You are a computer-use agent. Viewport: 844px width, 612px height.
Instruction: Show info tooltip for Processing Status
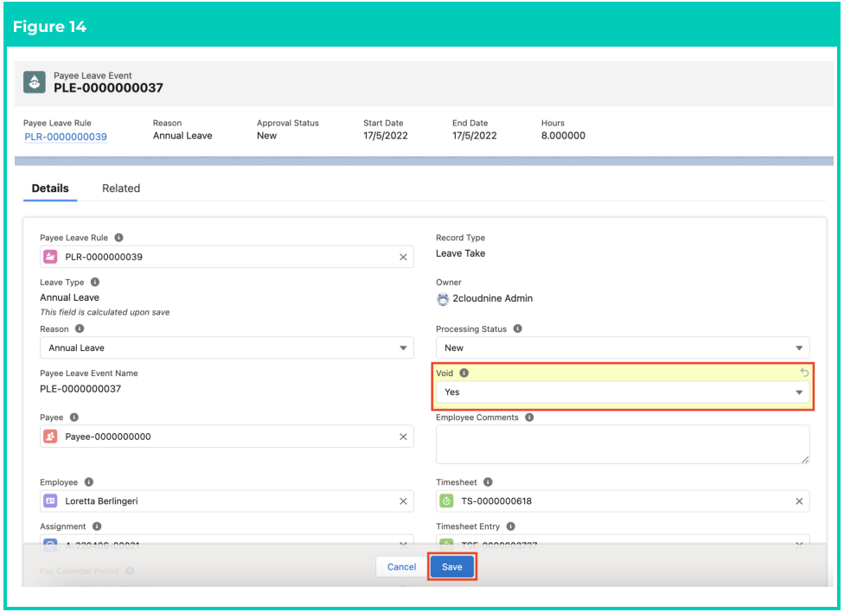click(x=518, y=328)
